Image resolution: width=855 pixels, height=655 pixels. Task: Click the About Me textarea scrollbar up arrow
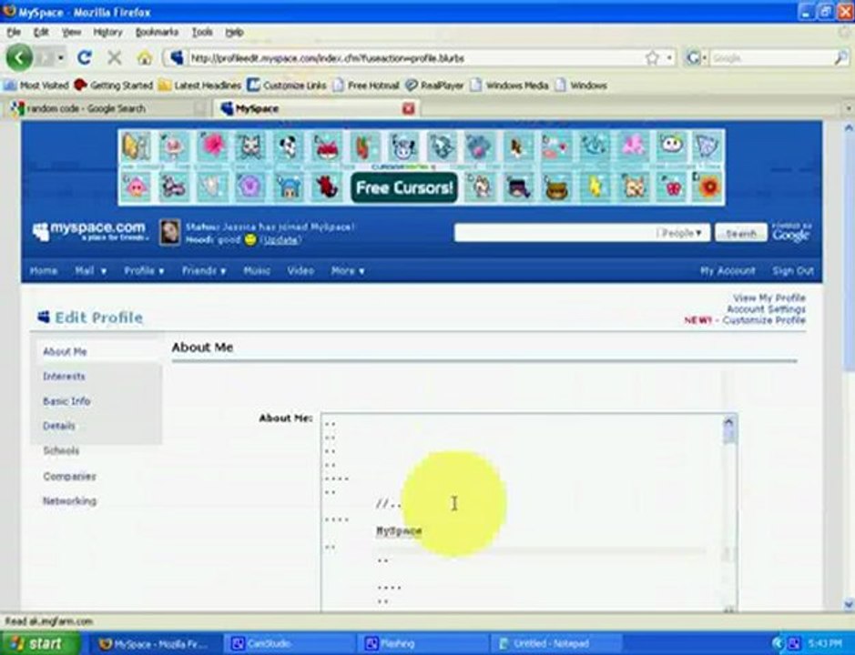click(729, 422)
